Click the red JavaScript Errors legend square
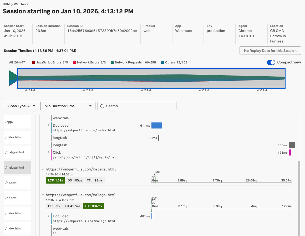 33,62
